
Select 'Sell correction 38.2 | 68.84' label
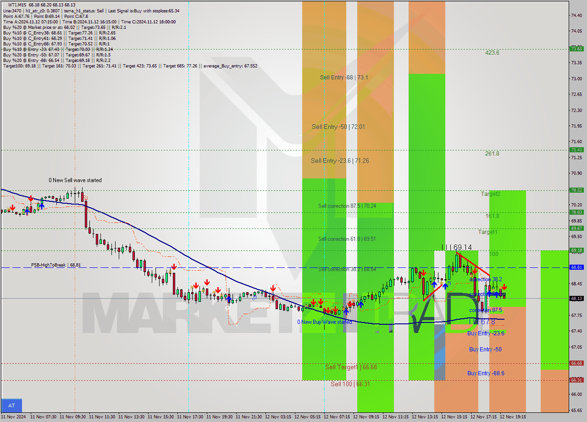347,269
